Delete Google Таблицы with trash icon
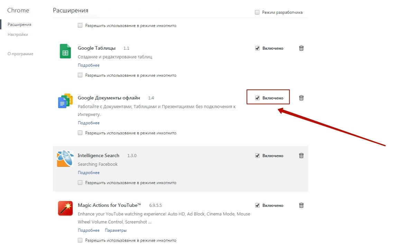This screenshot has width=397, height=249. click(x=301, y=48)
